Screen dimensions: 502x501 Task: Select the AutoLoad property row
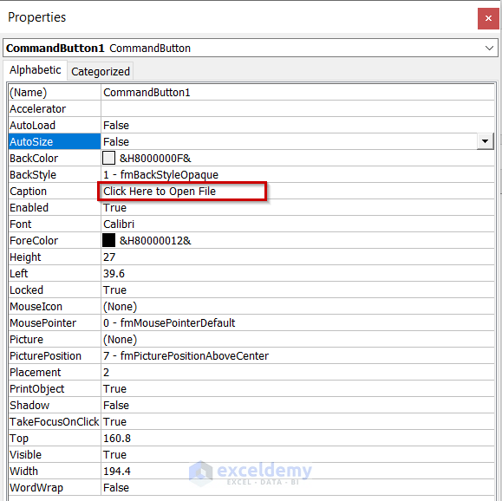(x=251, y=125)
